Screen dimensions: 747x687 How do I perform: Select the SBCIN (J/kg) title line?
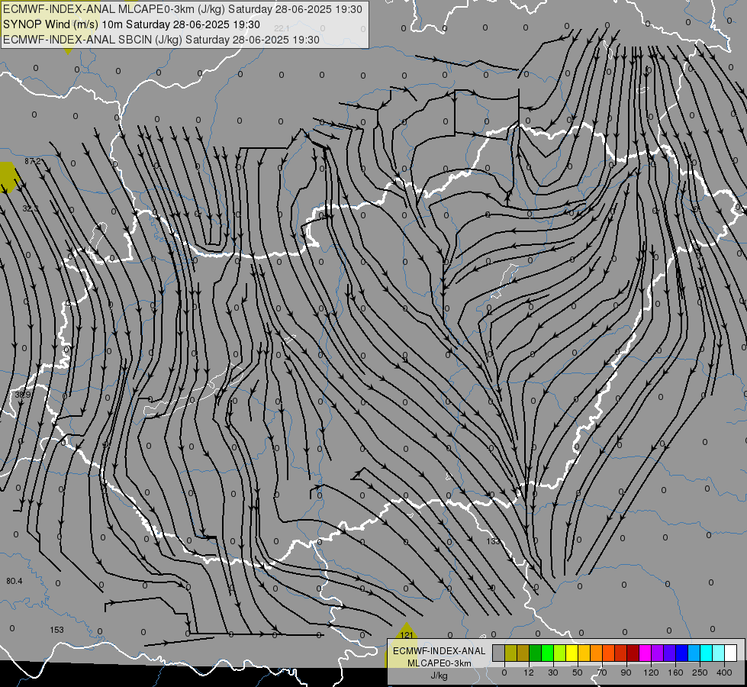pyautogui.click(x=161, y=40)
